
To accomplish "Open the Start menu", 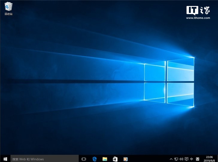I will click(x=5, y=159).
